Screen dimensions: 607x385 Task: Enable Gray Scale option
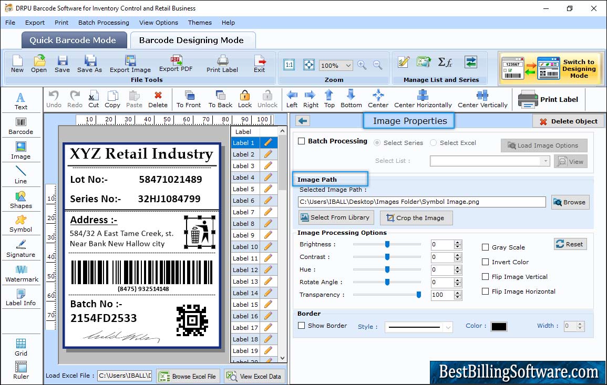tap(485, 247)
